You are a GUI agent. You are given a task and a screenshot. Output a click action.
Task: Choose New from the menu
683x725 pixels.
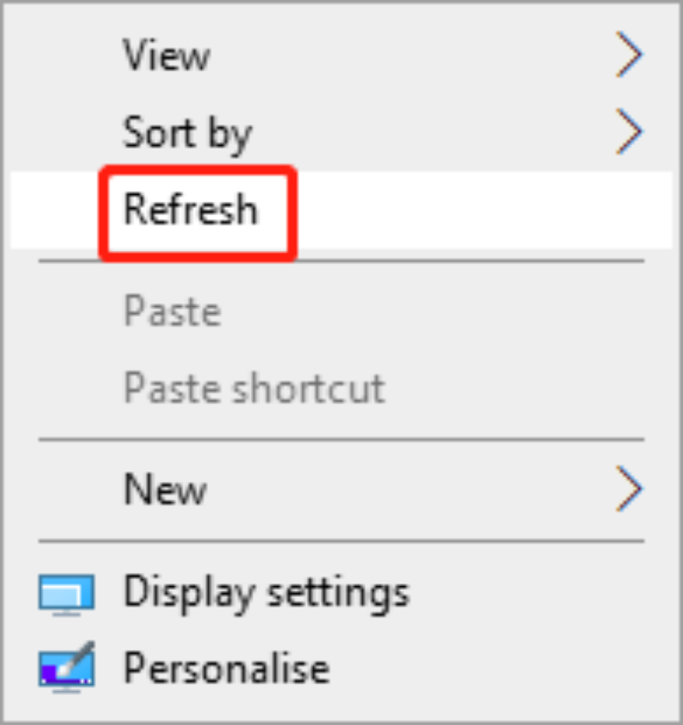click(x=165, y=488)
